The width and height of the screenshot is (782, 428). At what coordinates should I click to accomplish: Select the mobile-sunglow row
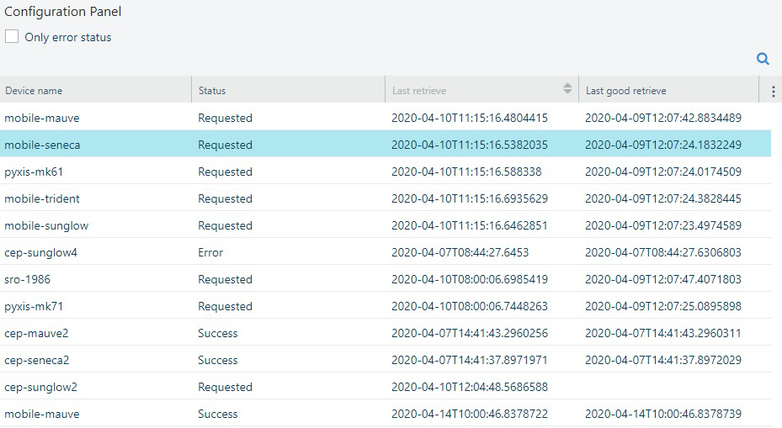[x=46, y=225]
